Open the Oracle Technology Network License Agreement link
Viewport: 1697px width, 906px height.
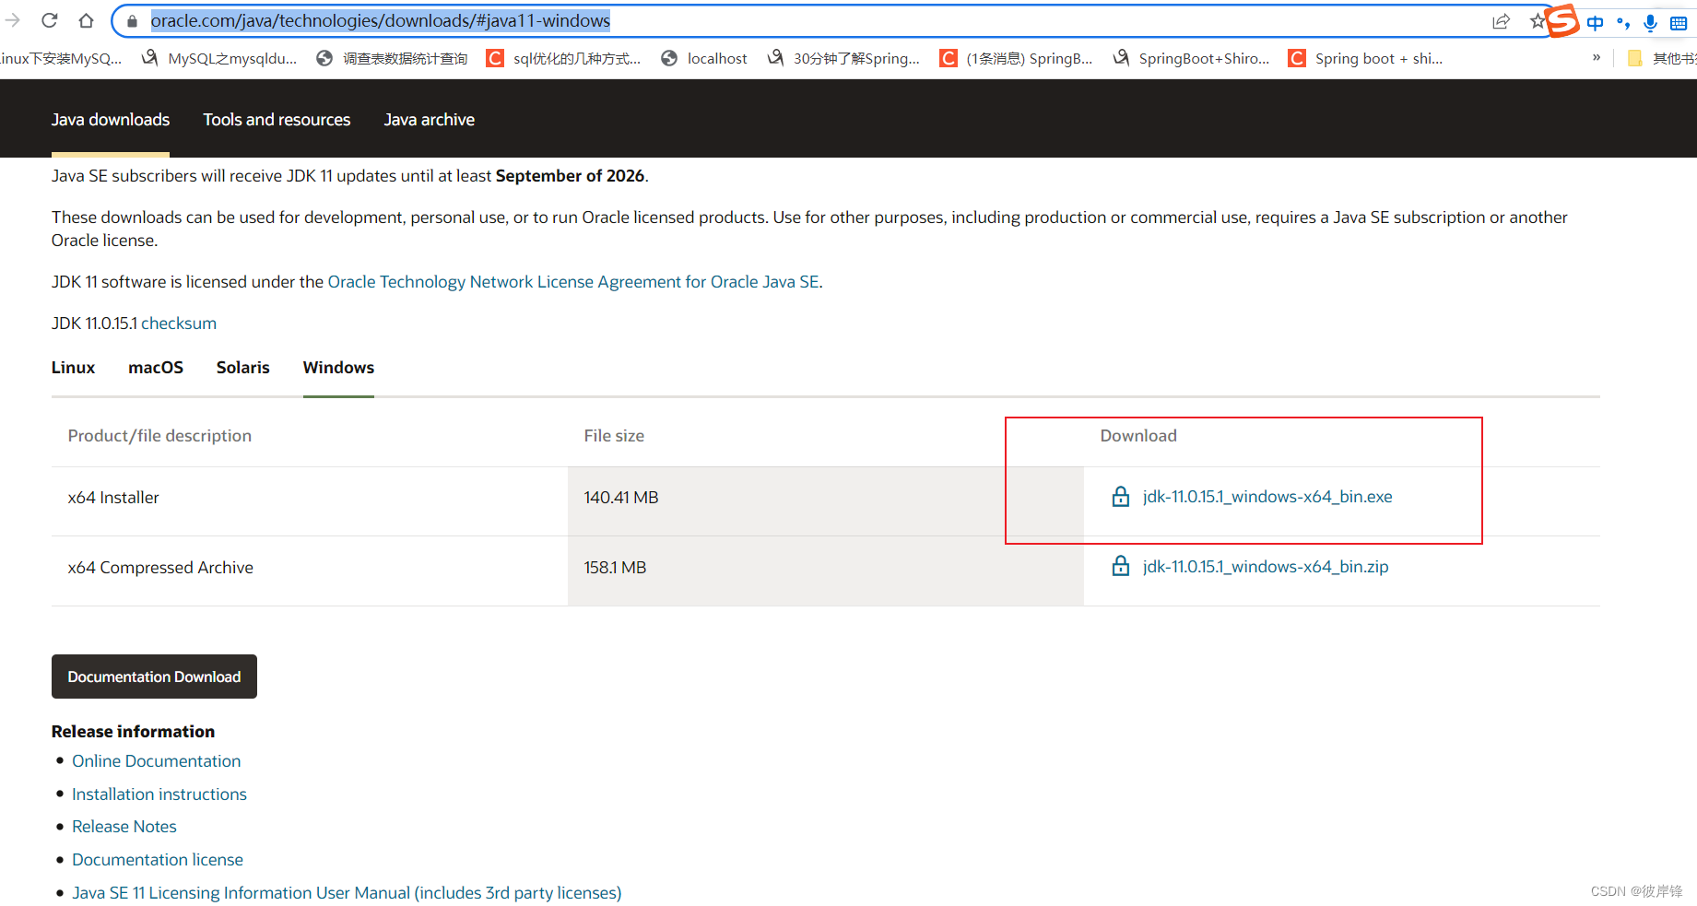[x=573, y=282]
